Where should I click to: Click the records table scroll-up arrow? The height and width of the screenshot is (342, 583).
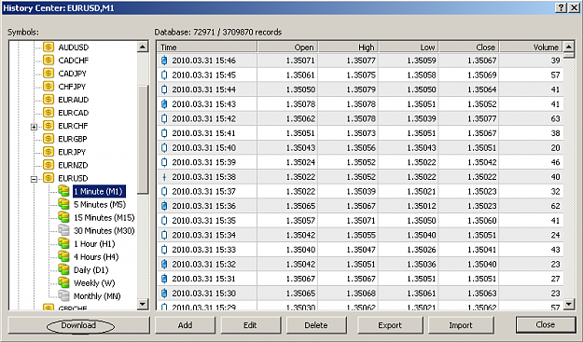pos(569,47)
